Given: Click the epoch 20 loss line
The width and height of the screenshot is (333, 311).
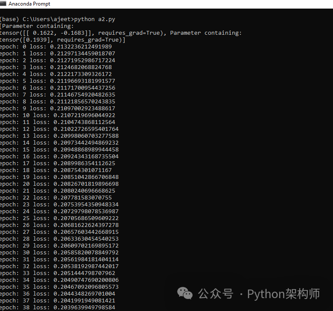Looking at the screenshot, I should click(59, 184).
